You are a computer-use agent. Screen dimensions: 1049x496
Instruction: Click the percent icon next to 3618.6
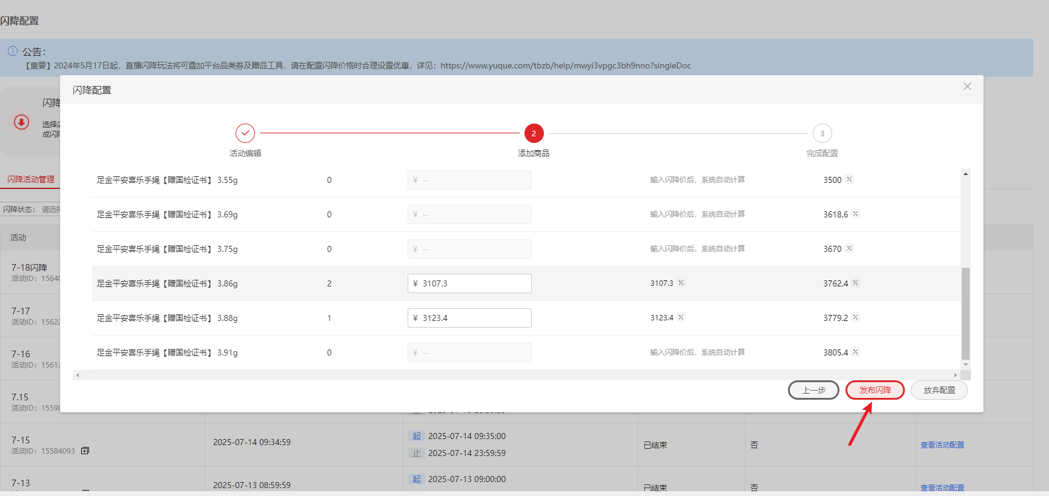pos(855,214)
